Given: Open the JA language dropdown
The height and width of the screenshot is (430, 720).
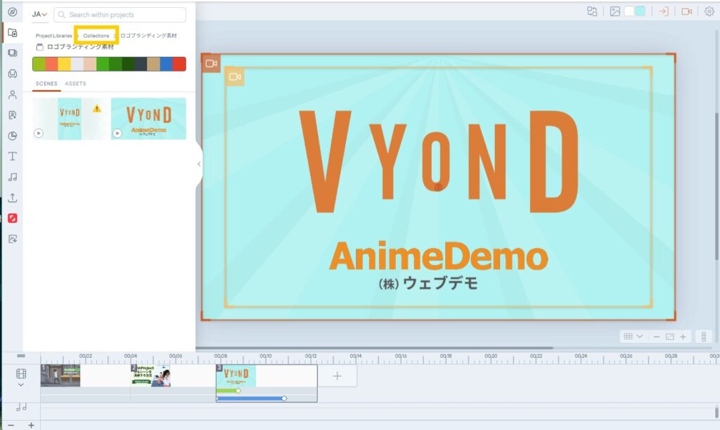Looking at the screenshot, I should point(39,14).
